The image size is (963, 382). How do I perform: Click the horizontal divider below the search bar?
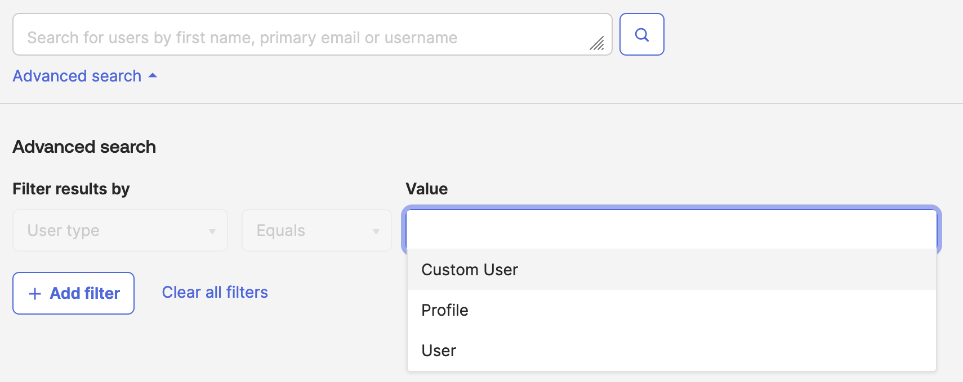click(481, 103)
